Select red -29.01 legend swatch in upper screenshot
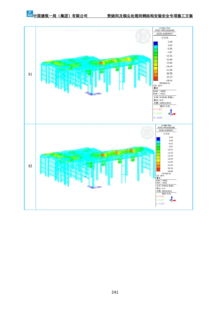This screenshot has height=313, width=221. click(156, 79)
